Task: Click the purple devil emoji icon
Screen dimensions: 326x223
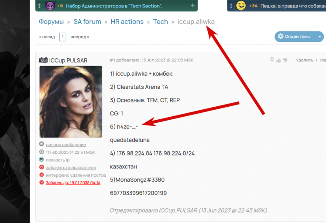Action: pos(50,6)
